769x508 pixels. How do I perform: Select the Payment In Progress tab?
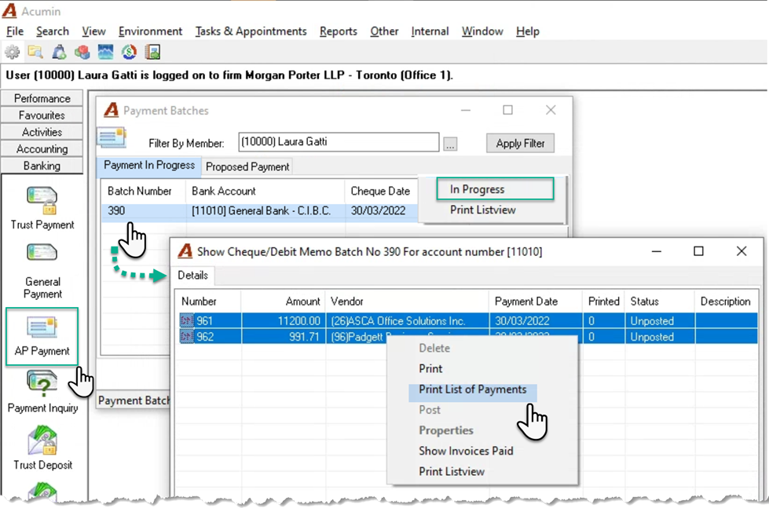point(149,166)
